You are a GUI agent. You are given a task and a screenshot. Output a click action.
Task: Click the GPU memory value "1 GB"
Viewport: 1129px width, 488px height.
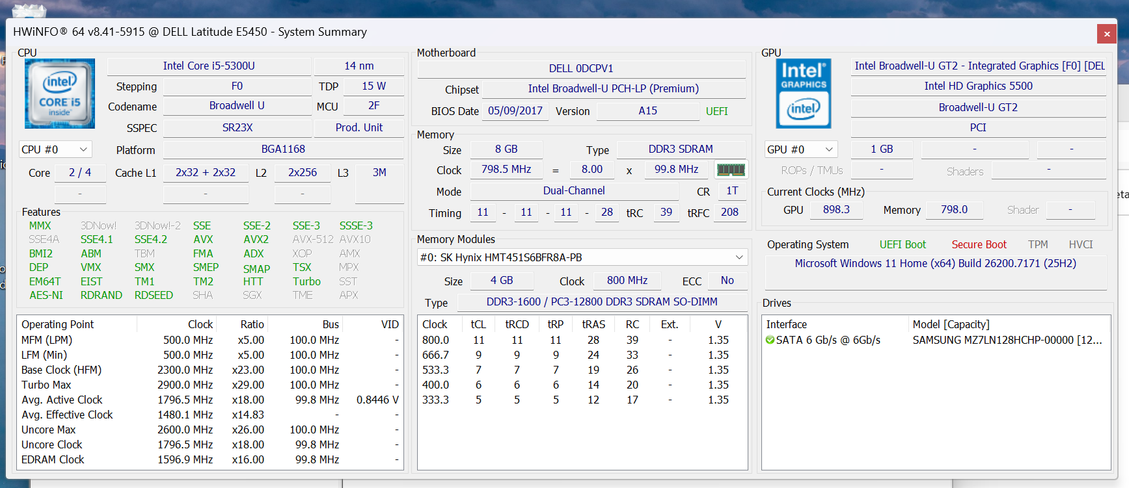point(882,149)
